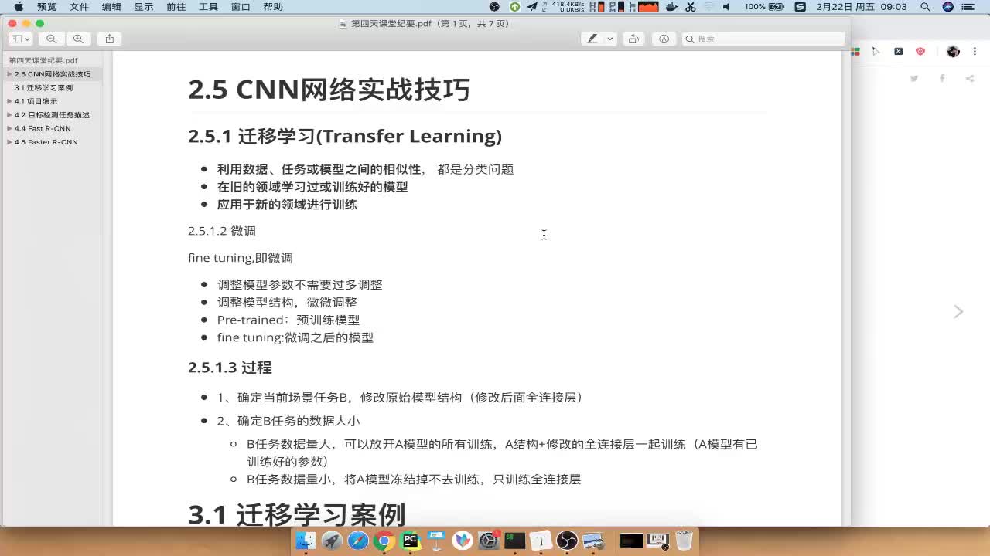Show the markup toolbar
This screenshot has width=990, height=556.
click(664, 39)
